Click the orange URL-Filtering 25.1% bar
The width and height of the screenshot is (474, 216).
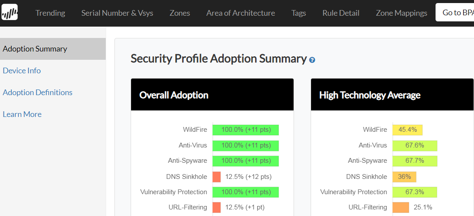(401, 207)
